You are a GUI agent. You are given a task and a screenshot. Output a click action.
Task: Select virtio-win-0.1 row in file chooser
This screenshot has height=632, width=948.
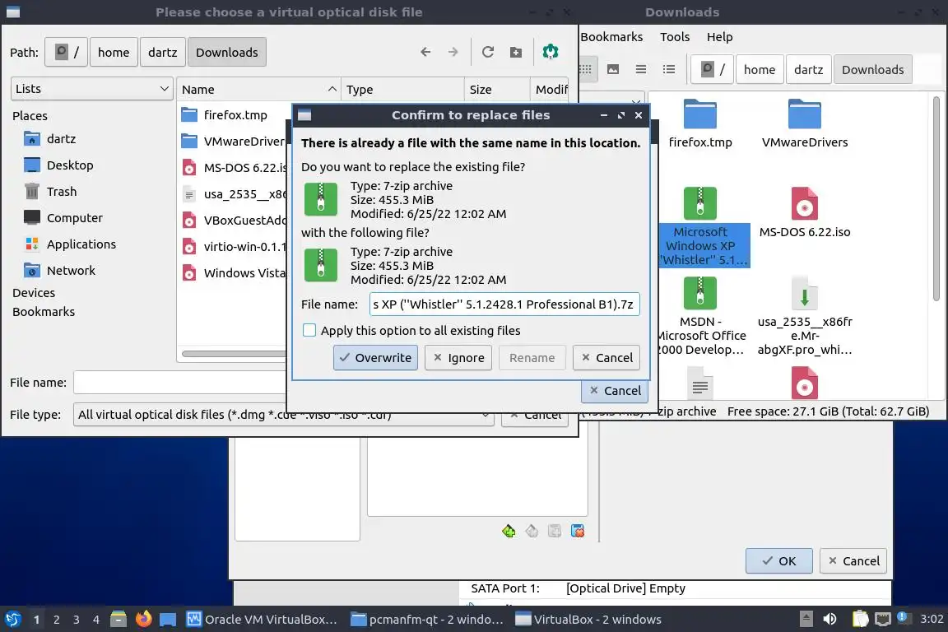coord(232,247)
